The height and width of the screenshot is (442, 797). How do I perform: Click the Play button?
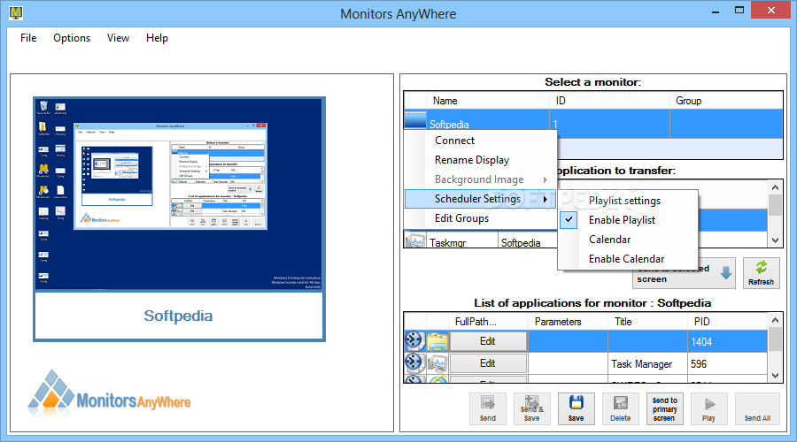pyautogui.click(x=708, y=408)
